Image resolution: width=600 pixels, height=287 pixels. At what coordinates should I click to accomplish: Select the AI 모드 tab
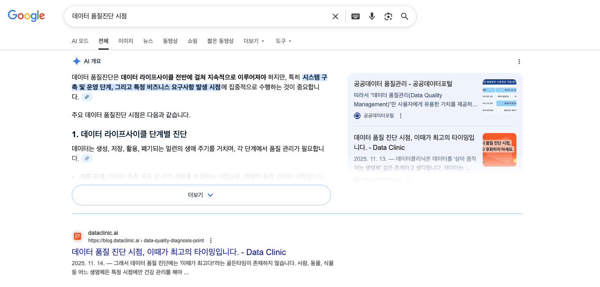pyautogui.click(x=80, y=41)
